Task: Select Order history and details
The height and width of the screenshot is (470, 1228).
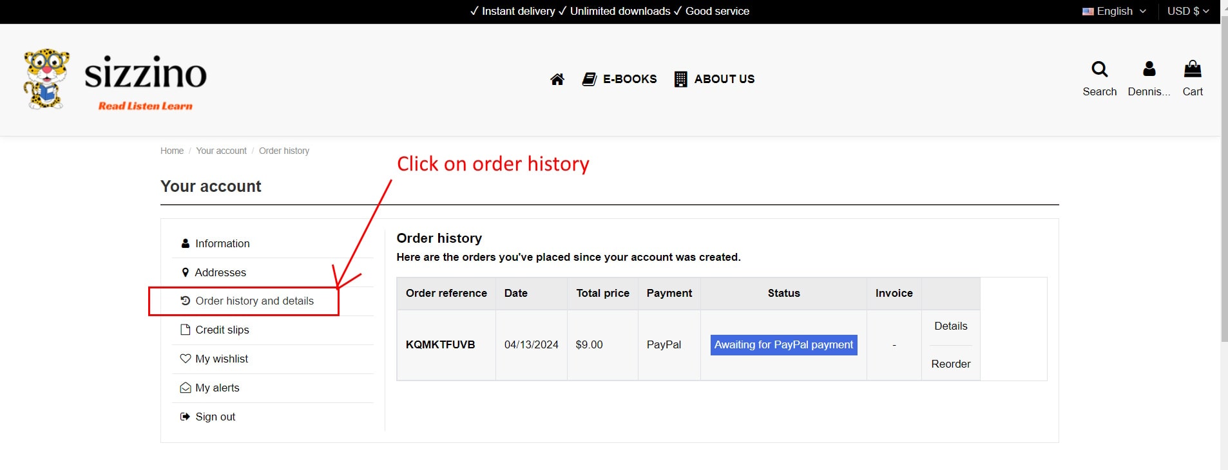Action: tap(254, 301)
